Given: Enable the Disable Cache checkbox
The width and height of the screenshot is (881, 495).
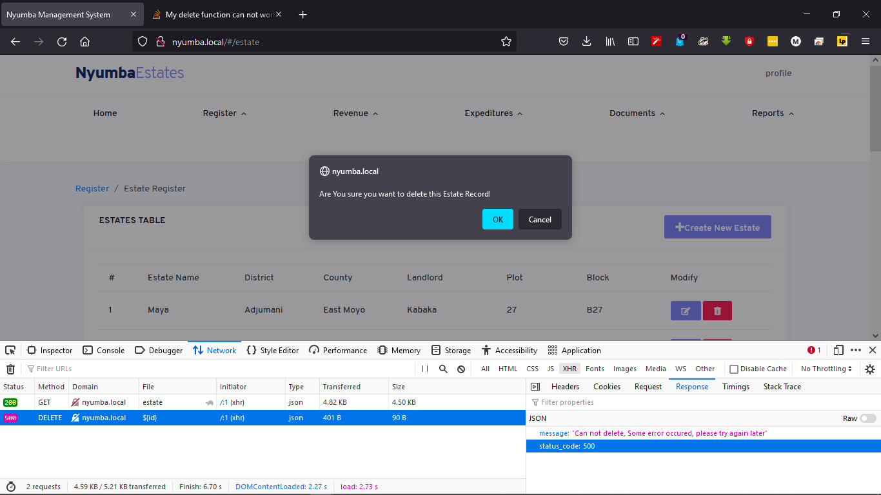Looking at the screenshot, I should 734,369.
